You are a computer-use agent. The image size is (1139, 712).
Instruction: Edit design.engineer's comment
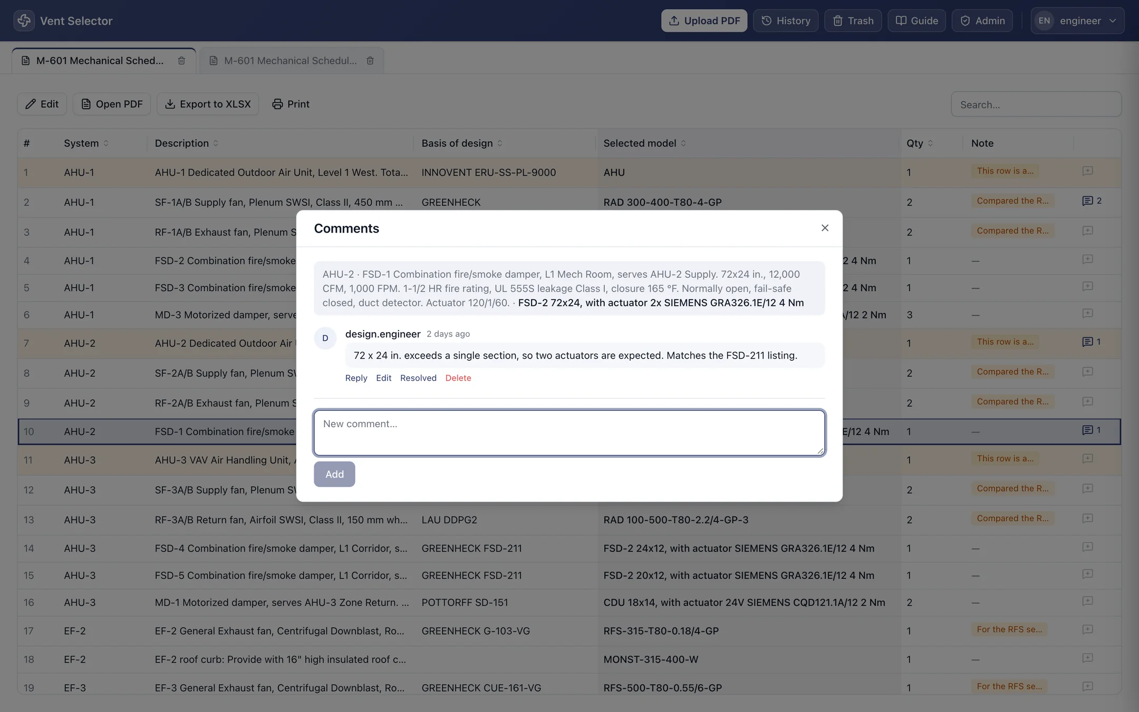pyautogui.click(x=383, y=378)
